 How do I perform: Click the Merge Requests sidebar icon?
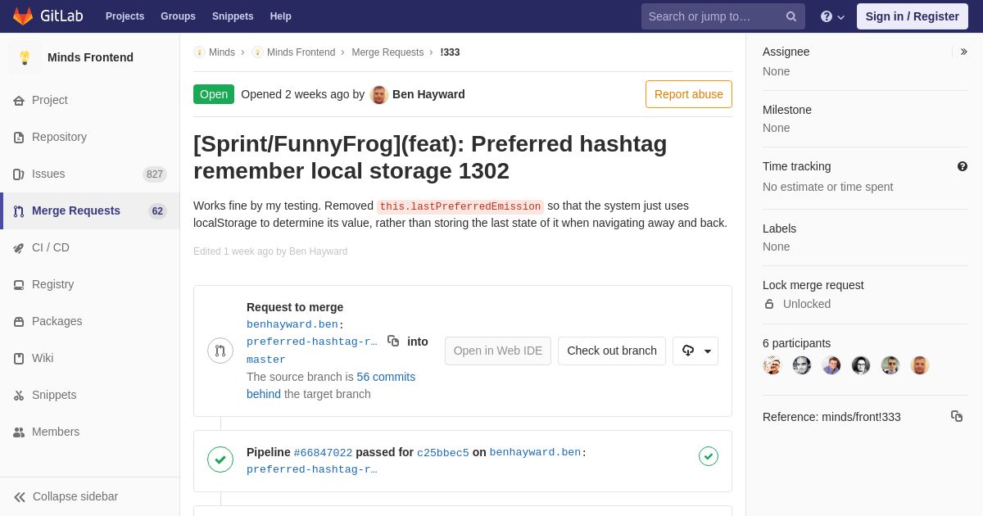coord(19,211)
